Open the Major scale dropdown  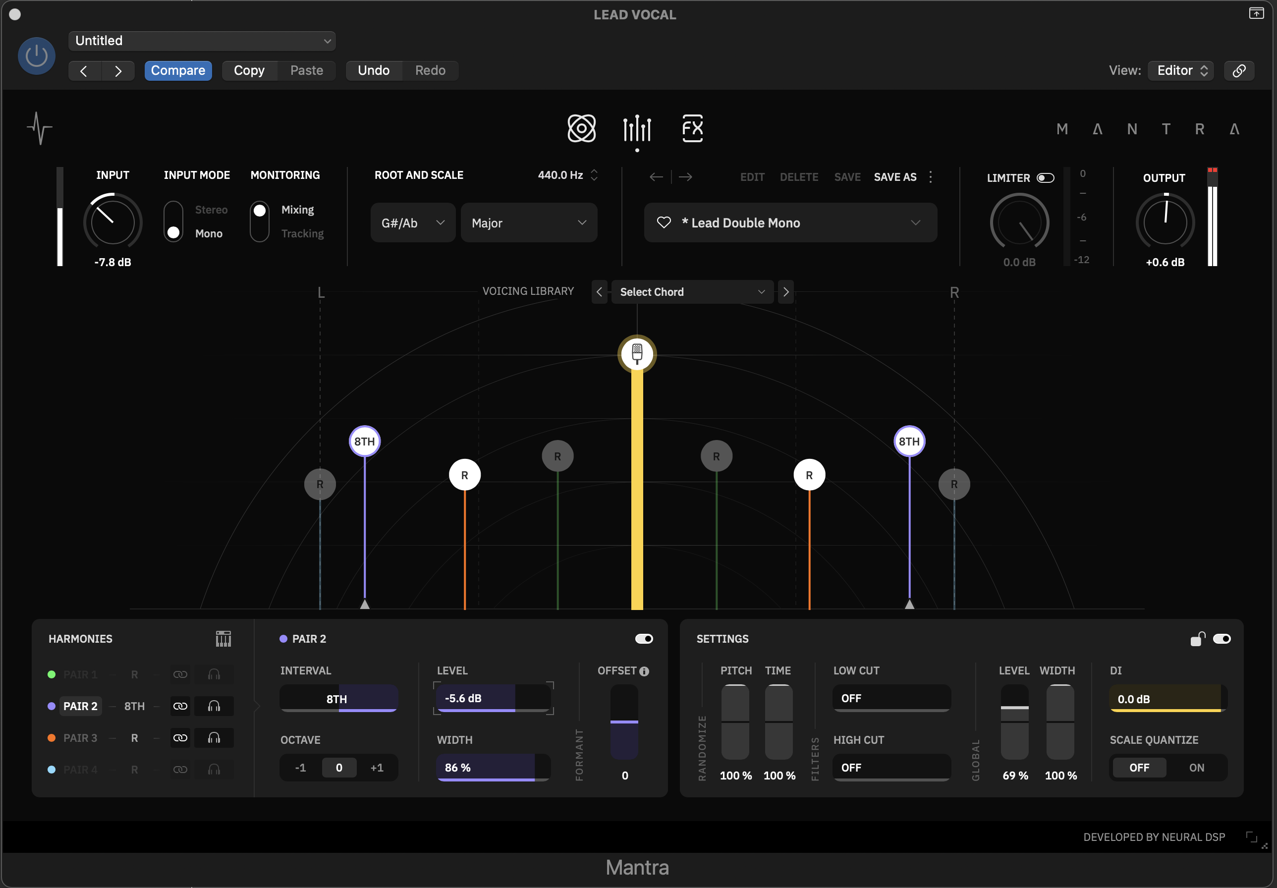pyautogui.click(x=528, y=222)
